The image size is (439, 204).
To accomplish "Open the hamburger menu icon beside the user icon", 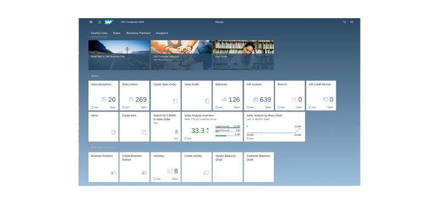I will click(91, 22).
